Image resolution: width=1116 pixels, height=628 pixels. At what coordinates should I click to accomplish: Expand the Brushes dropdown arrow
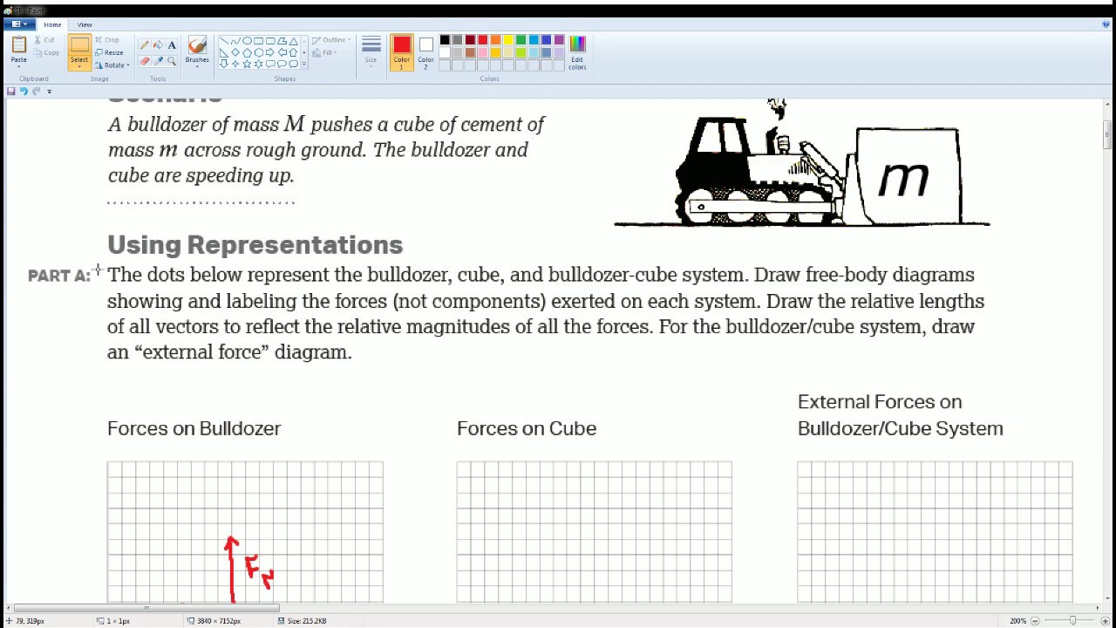[197, 67]
